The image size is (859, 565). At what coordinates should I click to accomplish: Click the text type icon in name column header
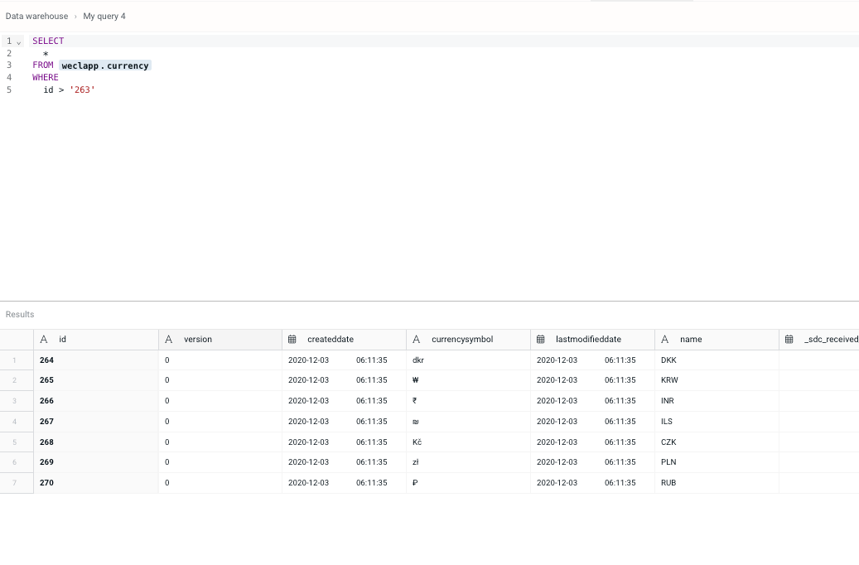[664, 339]
